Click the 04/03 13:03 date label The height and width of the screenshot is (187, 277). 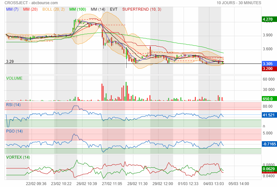(x=214, y=184)
